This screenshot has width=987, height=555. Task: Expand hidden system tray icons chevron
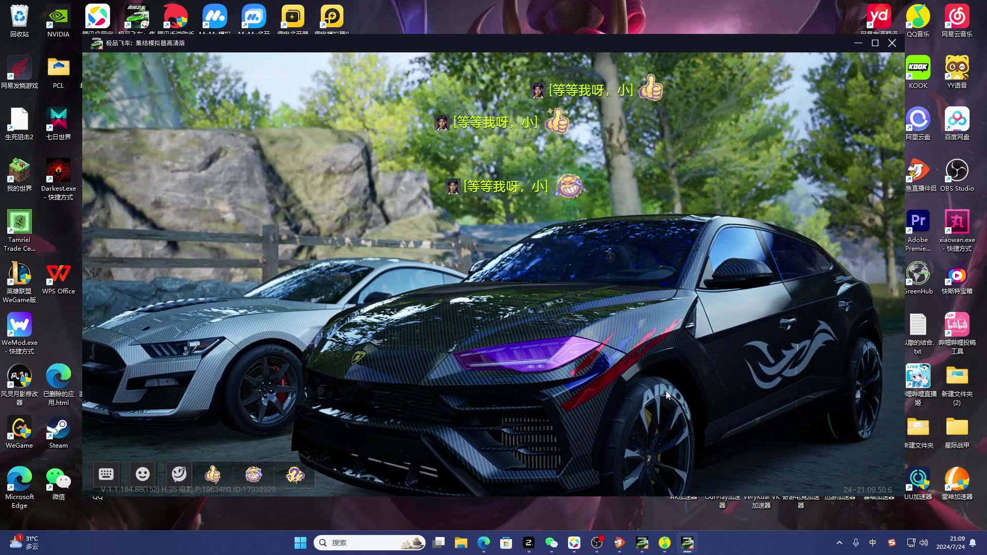point(839,543)
